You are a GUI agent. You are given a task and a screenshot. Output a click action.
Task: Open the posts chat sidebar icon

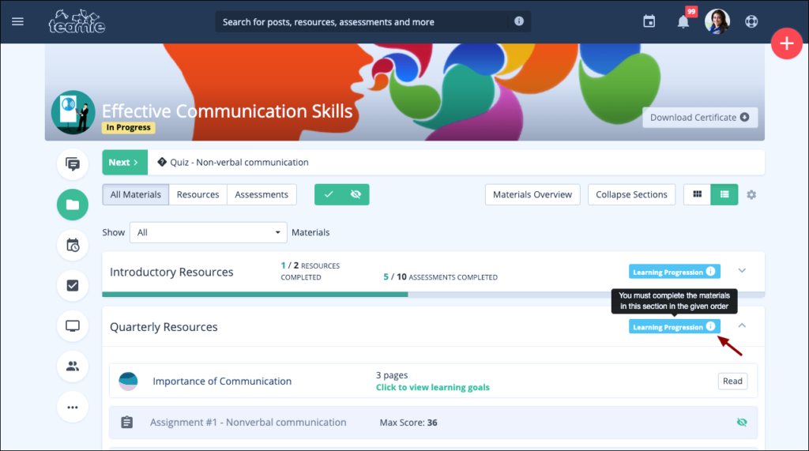pos(73,164)
